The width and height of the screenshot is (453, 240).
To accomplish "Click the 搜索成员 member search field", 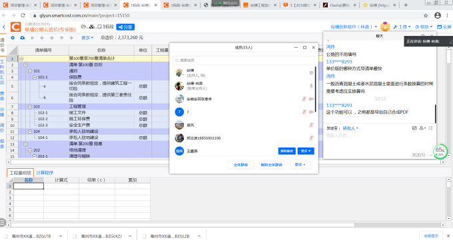I will coord(244,60).
